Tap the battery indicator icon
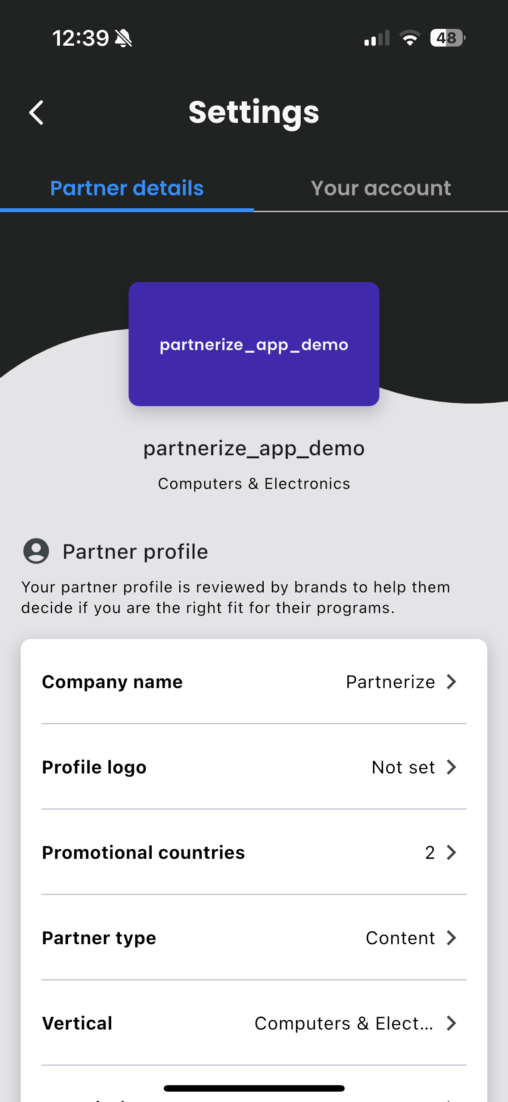This screenshot has width=508, height=1102. pyautogui.click(x=447, y=38)
